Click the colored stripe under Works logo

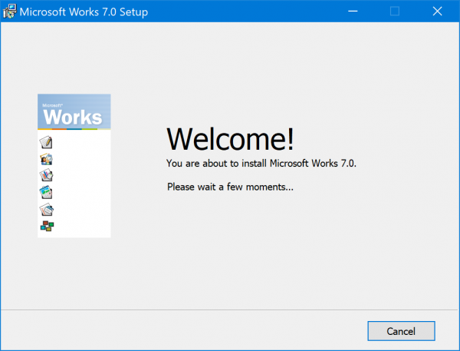coord(74,129)
